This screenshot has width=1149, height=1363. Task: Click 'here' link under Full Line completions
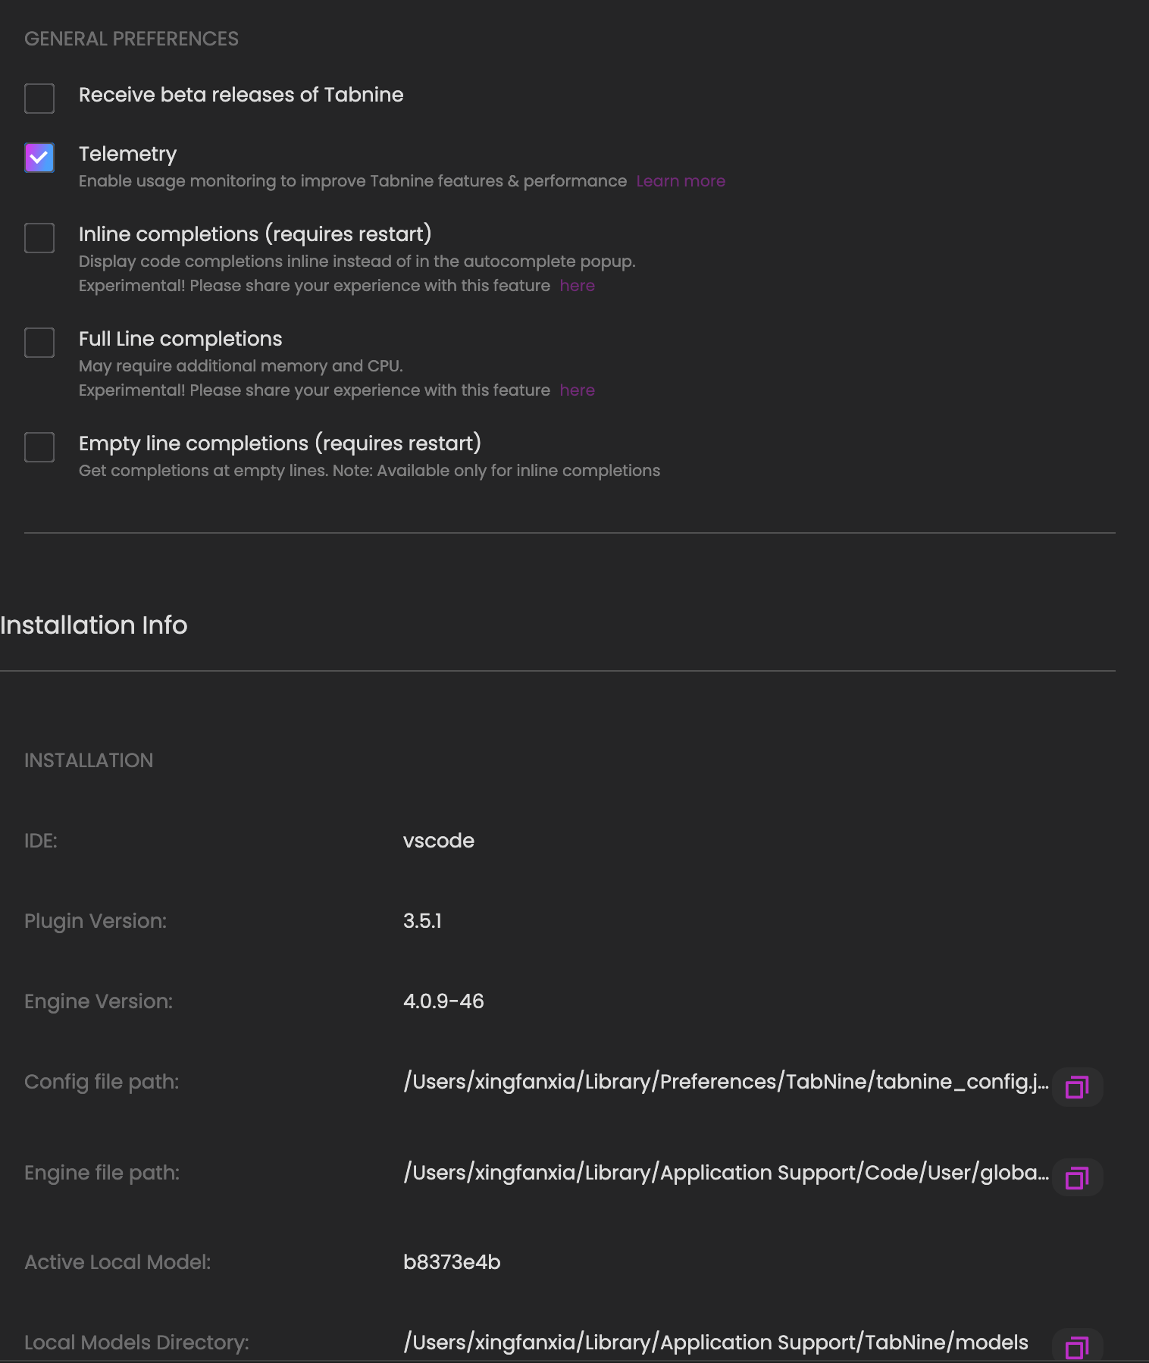(x=577, y=390)
